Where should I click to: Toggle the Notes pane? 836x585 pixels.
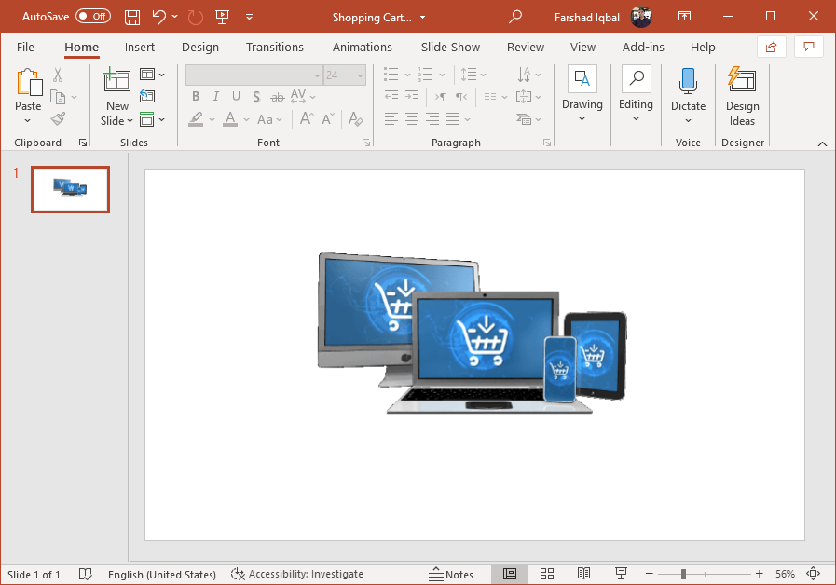pyautogui.click(x=451, y=574)
